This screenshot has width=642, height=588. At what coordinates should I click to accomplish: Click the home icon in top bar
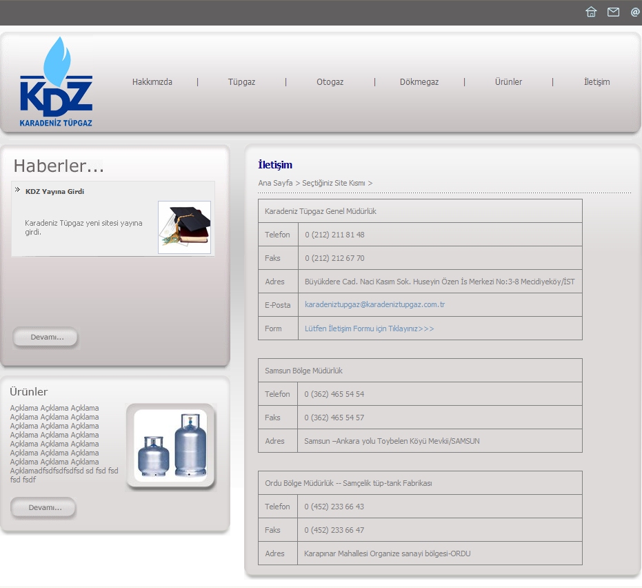pos(591,12)
